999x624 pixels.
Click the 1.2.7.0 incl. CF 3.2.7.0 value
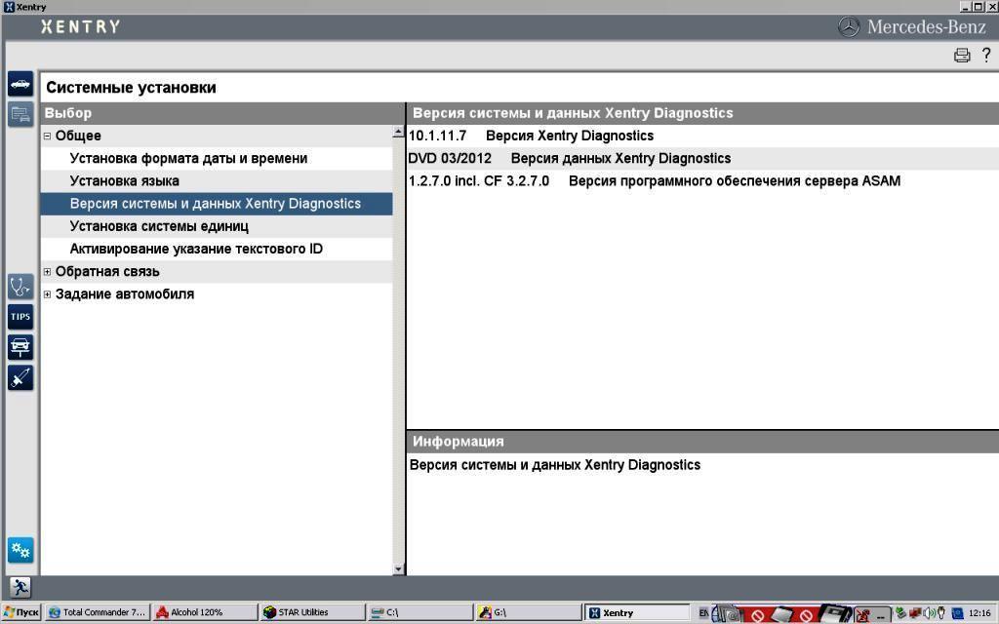point(478,181)
